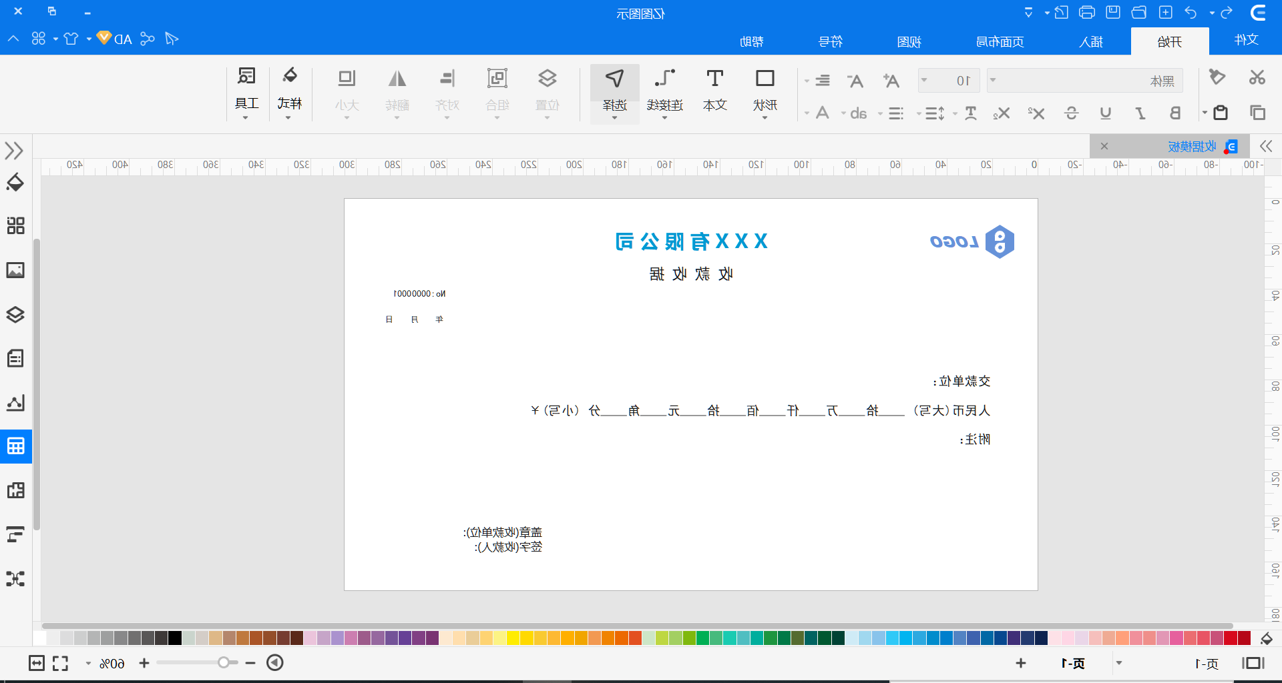This screenshot has width=1282, height=683.
Task: Activate the Format Painter brush icon
Action: tap(1217, 77)
